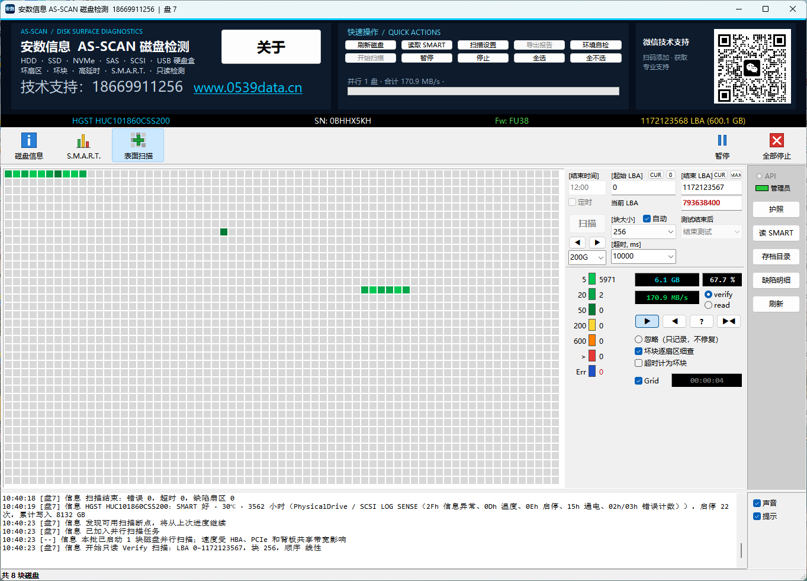Click the forward play scan direction button
This screenshot has width=807, height=581.
click(x=647, y=321)
